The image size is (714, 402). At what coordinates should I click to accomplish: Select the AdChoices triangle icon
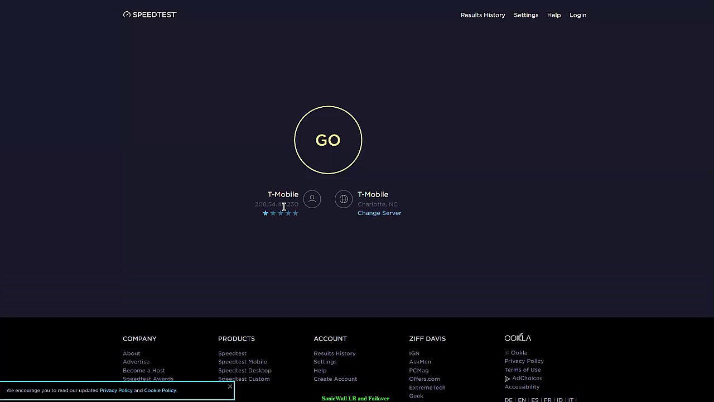coord(507,379)
